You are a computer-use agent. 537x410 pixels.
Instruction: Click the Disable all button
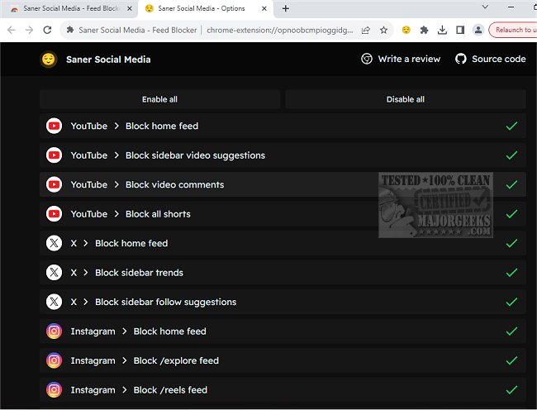[x=406, y=99]
